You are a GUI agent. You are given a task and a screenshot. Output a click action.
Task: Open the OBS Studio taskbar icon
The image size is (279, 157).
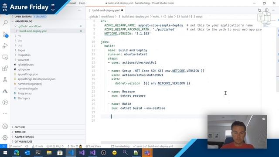click(x=104, y=153)
